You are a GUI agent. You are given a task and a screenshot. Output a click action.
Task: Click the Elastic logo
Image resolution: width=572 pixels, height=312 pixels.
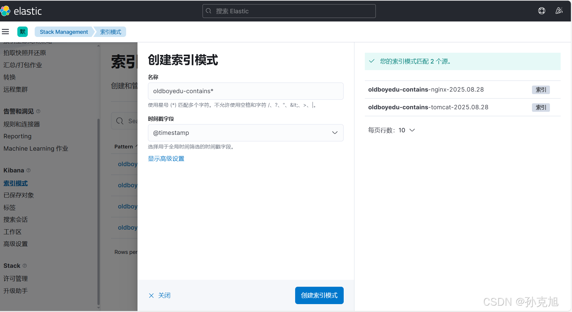click(x=21, y=11)
